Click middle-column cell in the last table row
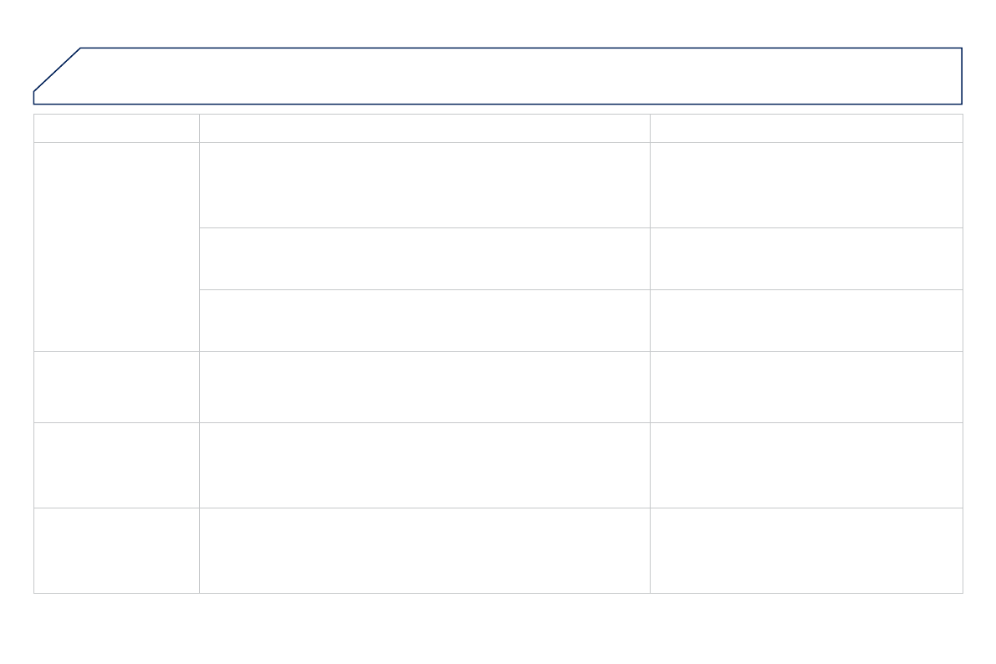Screen dimensions: 996x664 point(424,550)
